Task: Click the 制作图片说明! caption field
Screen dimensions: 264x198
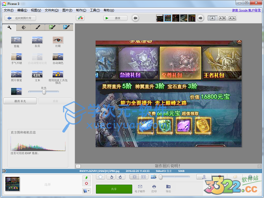Action: tap(167, 166)
